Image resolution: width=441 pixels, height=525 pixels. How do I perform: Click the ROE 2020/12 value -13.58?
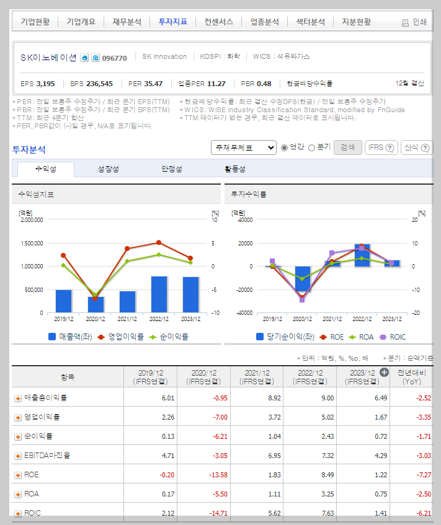click(x=218, y=475)
